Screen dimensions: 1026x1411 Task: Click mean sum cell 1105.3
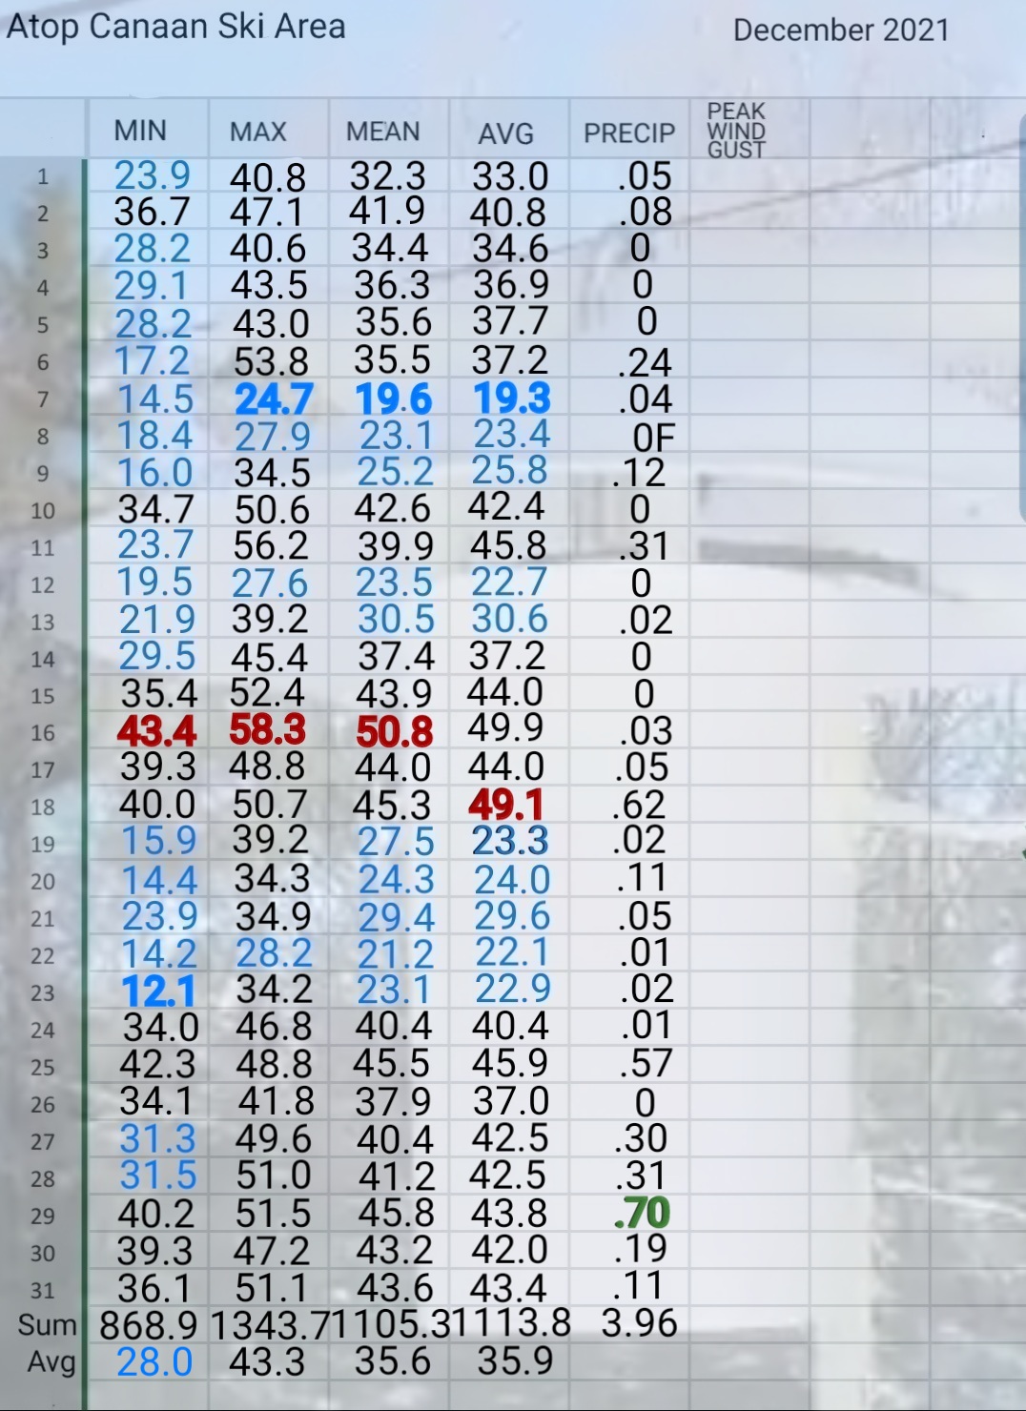point(389,1323)
